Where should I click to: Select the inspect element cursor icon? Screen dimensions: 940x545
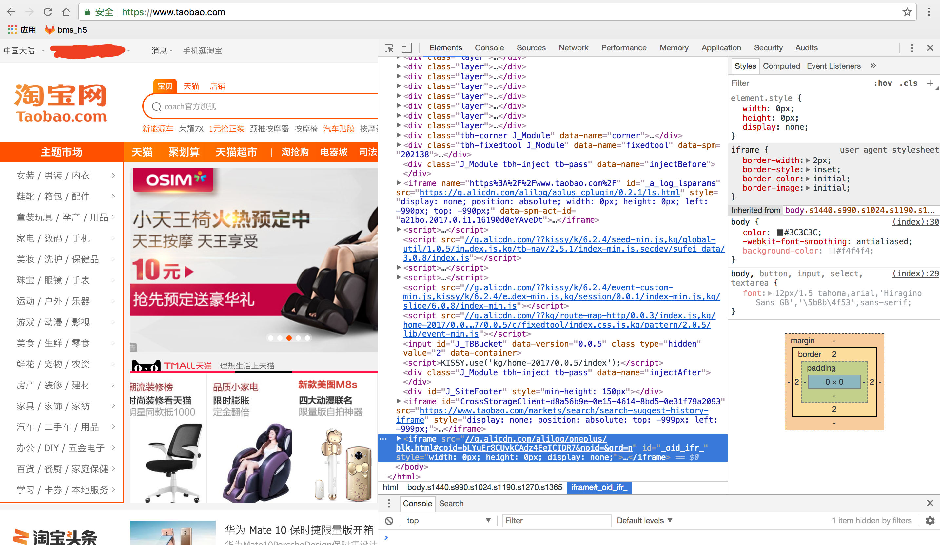tap(389, 48)
